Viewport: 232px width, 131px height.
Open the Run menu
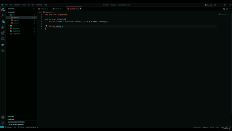pos(33,5)
